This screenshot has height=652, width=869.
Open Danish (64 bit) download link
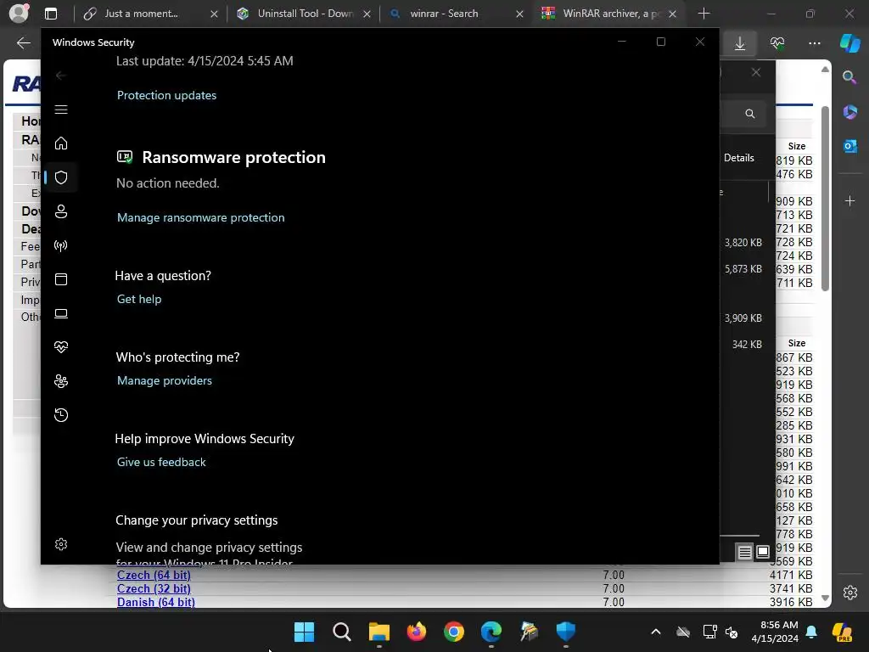click(156, 602)
